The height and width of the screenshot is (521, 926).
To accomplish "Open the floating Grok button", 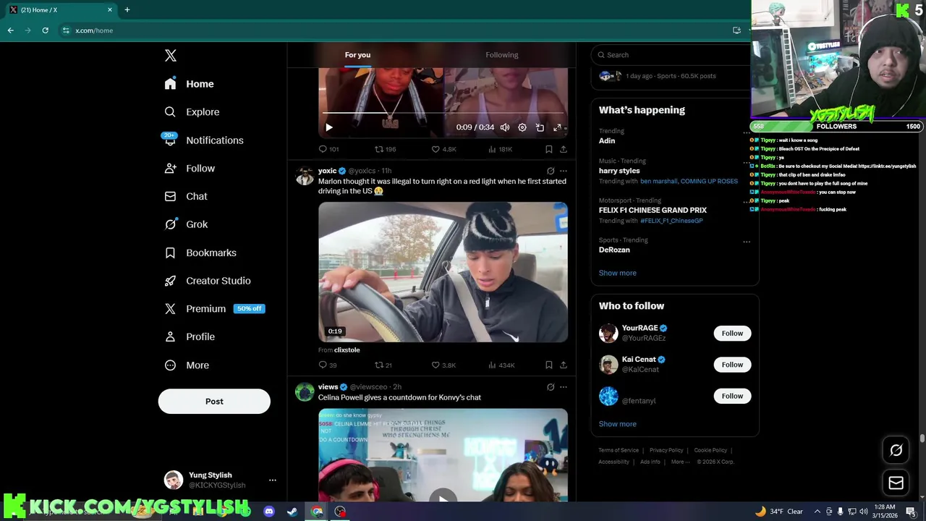I will click(x=896, y=450).
